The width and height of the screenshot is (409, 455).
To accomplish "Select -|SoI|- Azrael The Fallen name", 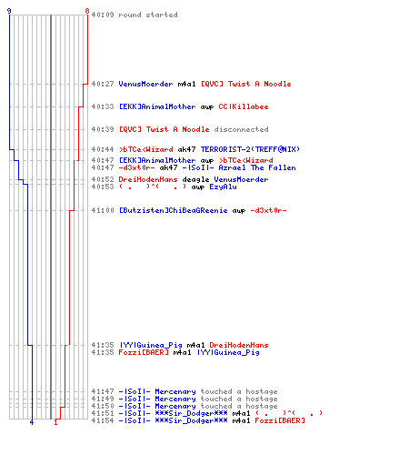I will (239, 167).
